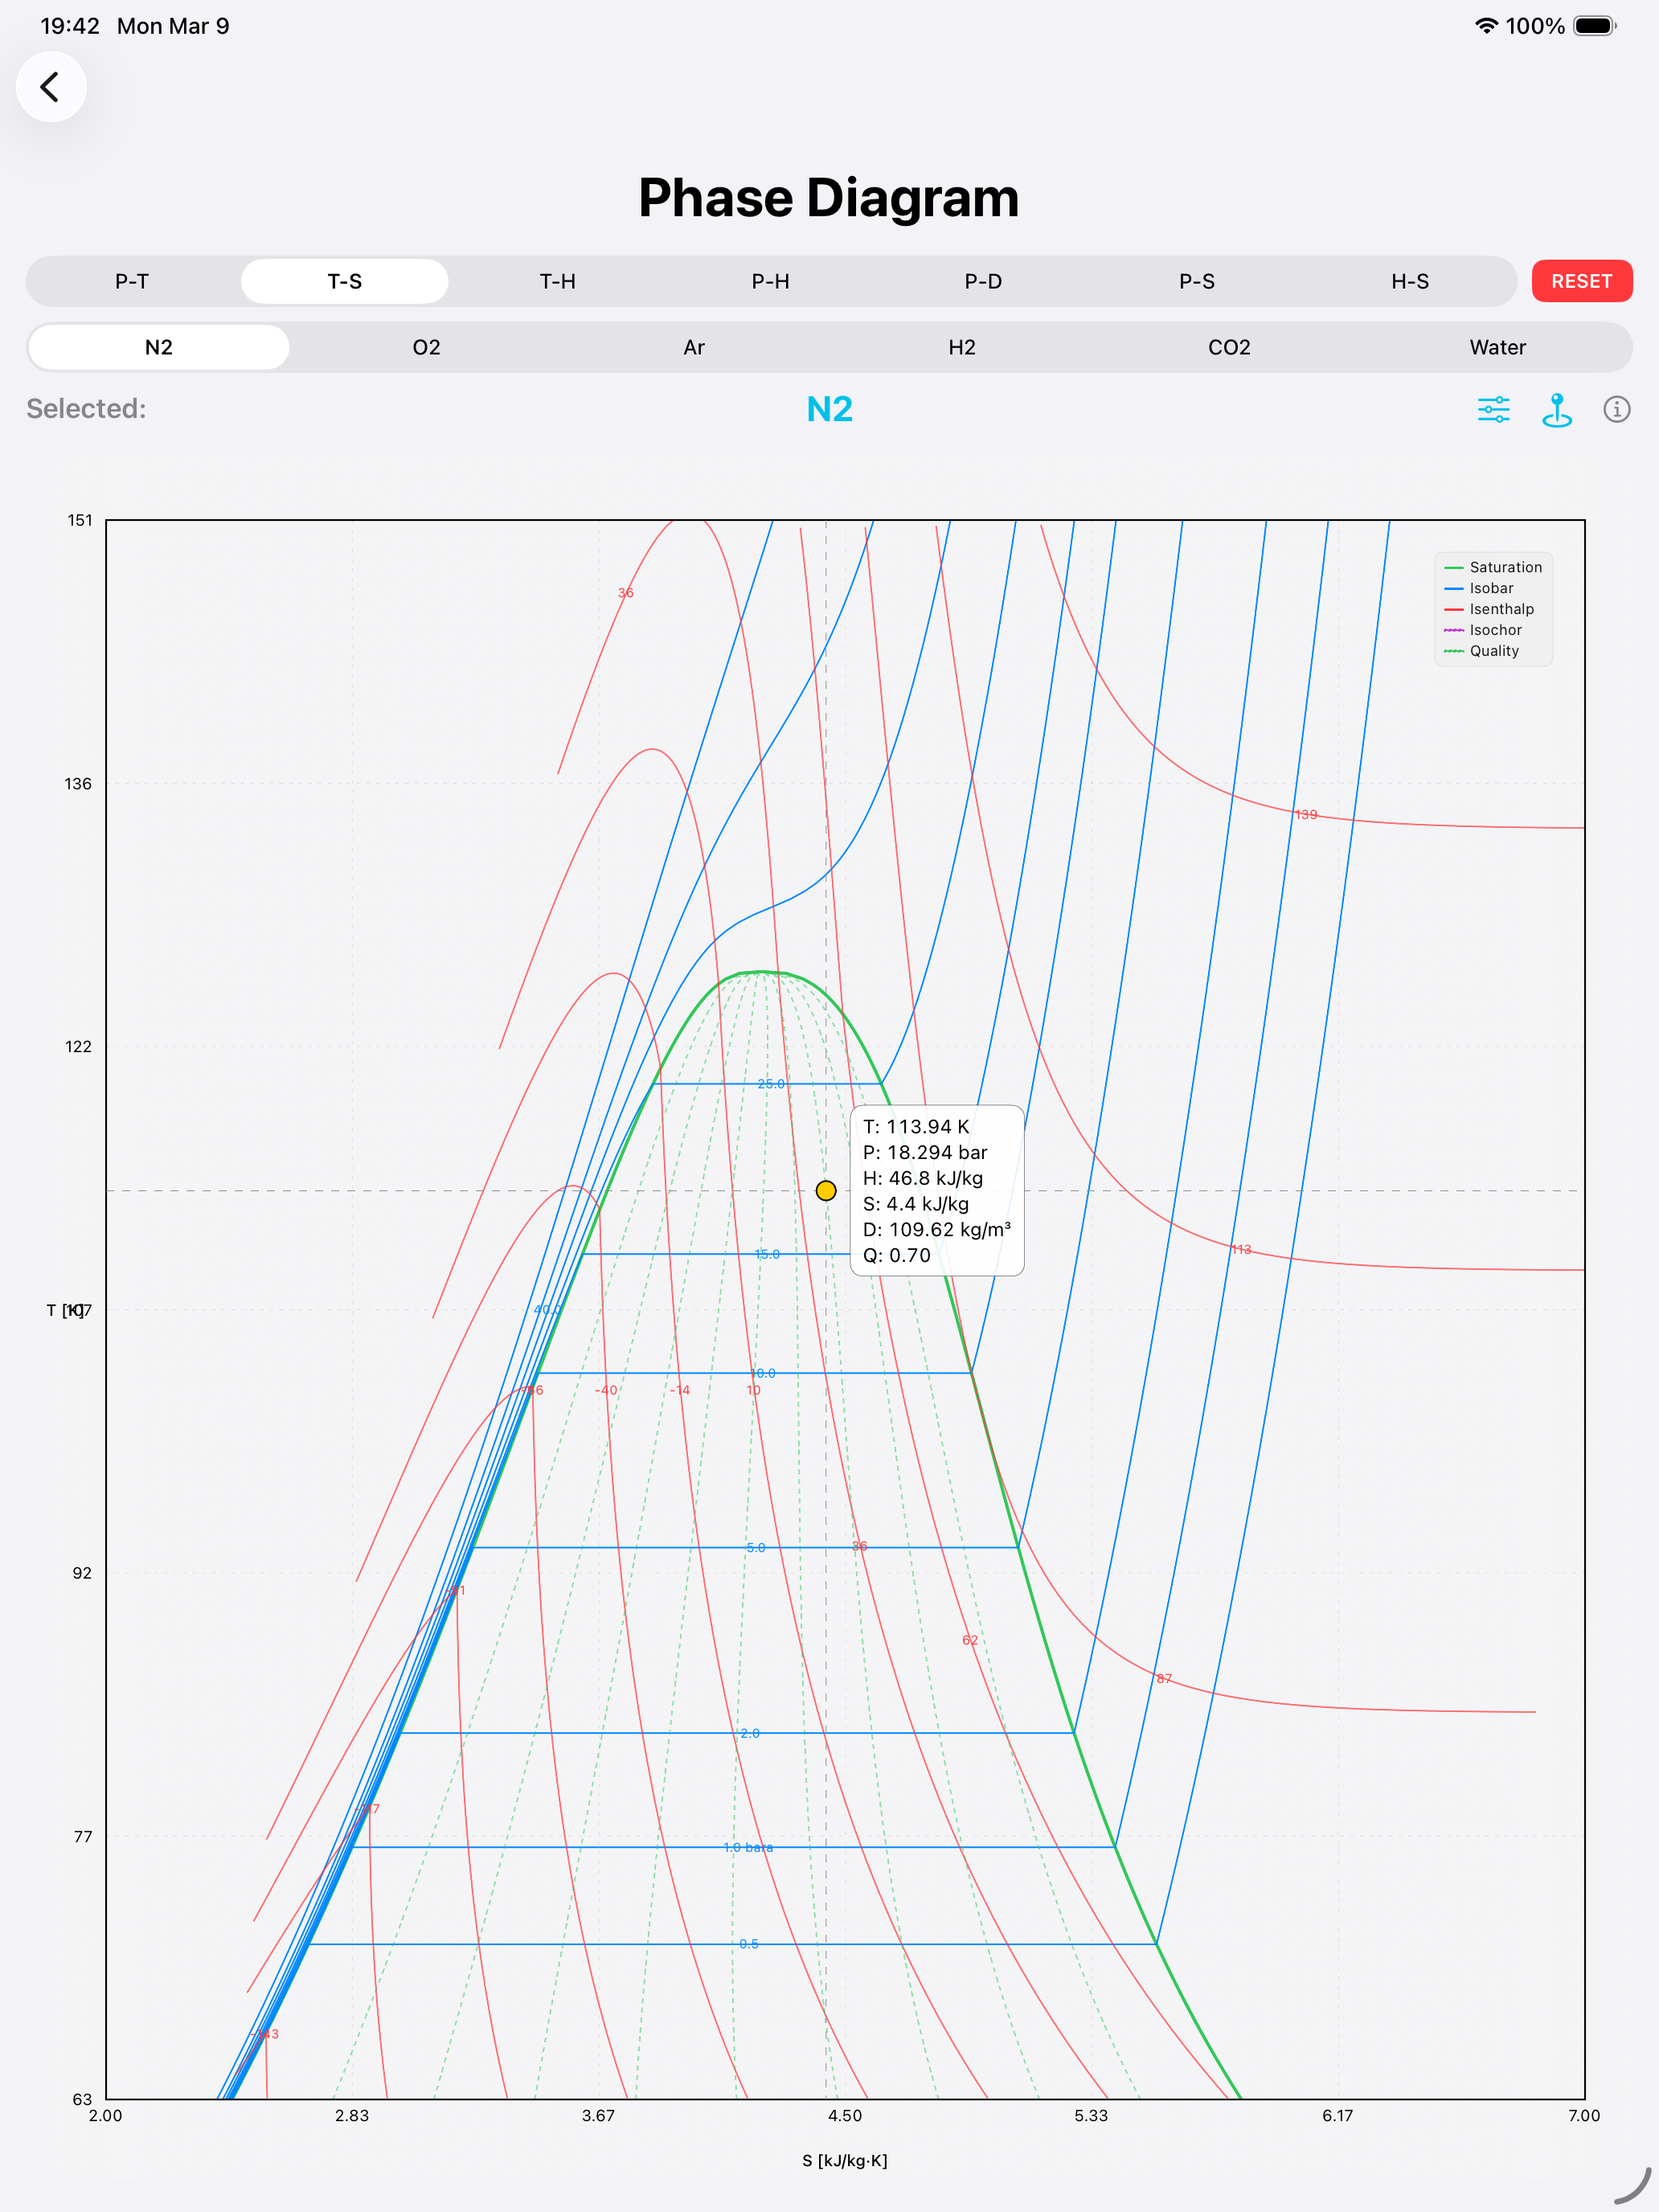
Task: Select the P-D diagram tab
Action: point(983,281)
